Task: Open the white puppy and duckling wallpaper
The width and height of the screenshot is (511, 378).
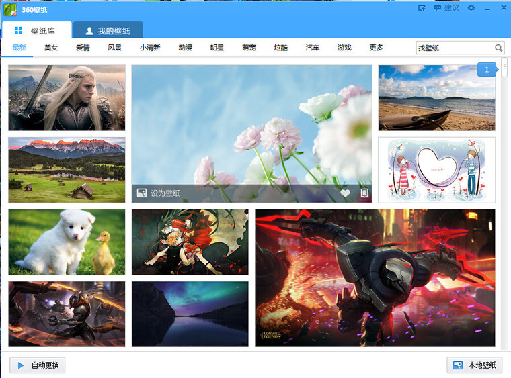Action: tap(67, 242)
